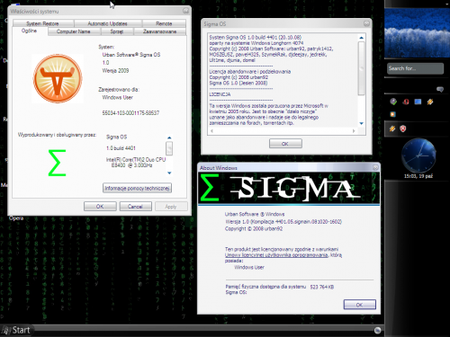This screenshot has height=337, width=450.
Task: Click the orange planet icon in lower tray row
Action: coord(392,129)
